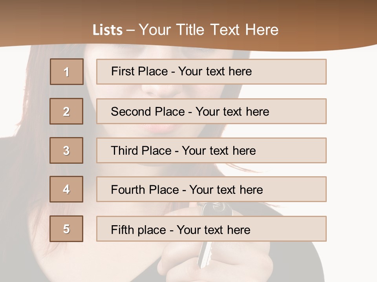Click the number 3 box
The height and width of the screenshot is (282, 377).
[66, 150]
